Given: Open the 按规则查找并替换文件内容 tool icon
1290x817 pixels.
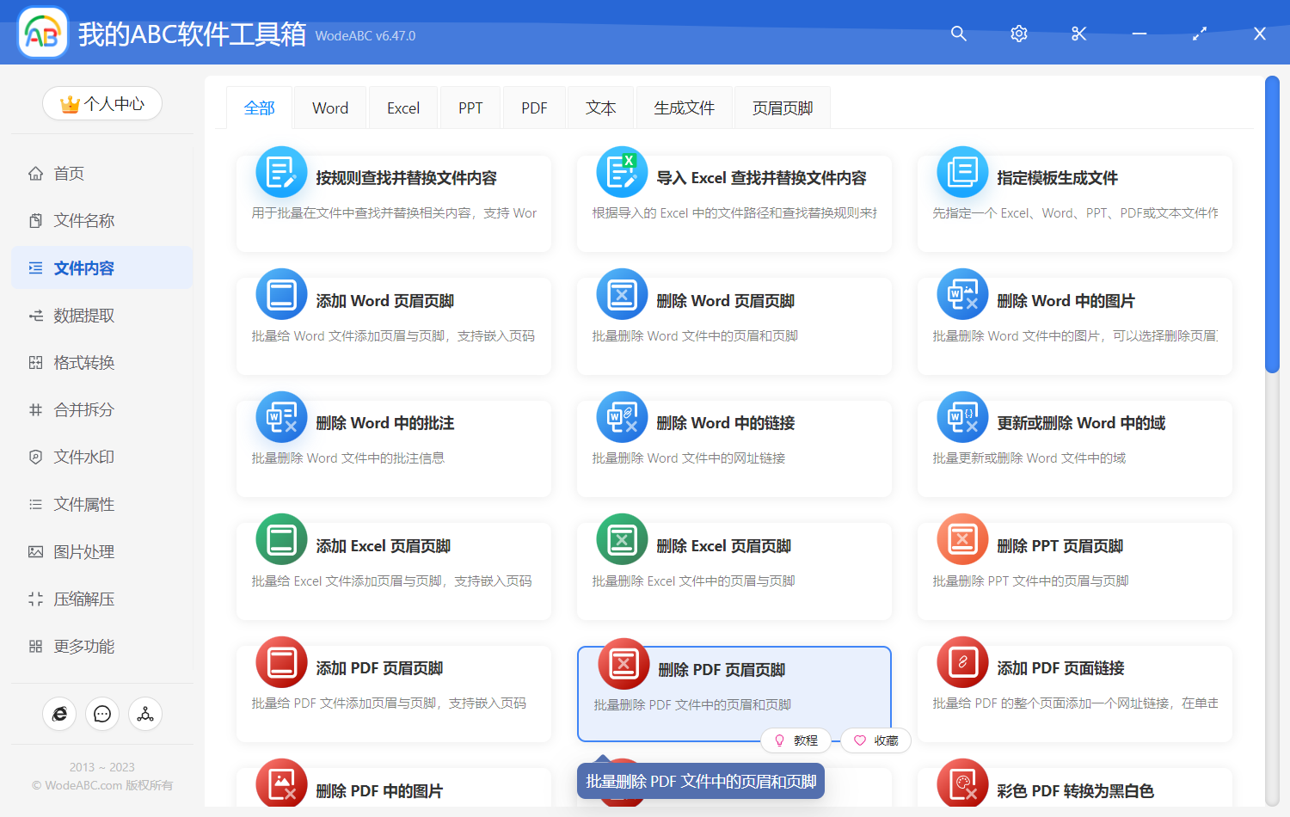Looking at the screenshot, I should [281, 172].
